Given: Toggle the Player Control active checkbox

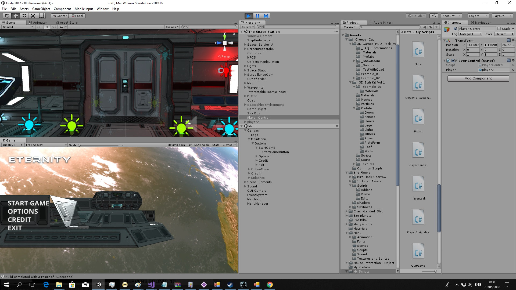Looking at the screenshot, I should pos(456,29).
